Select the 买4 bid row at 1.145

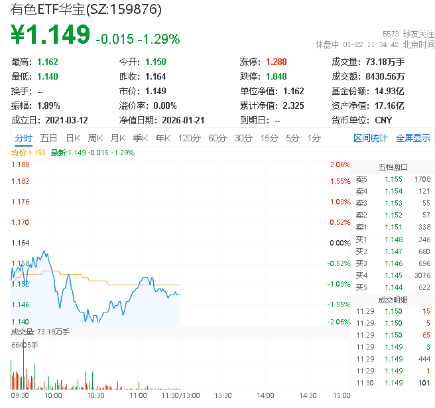[x=391, y=275]
